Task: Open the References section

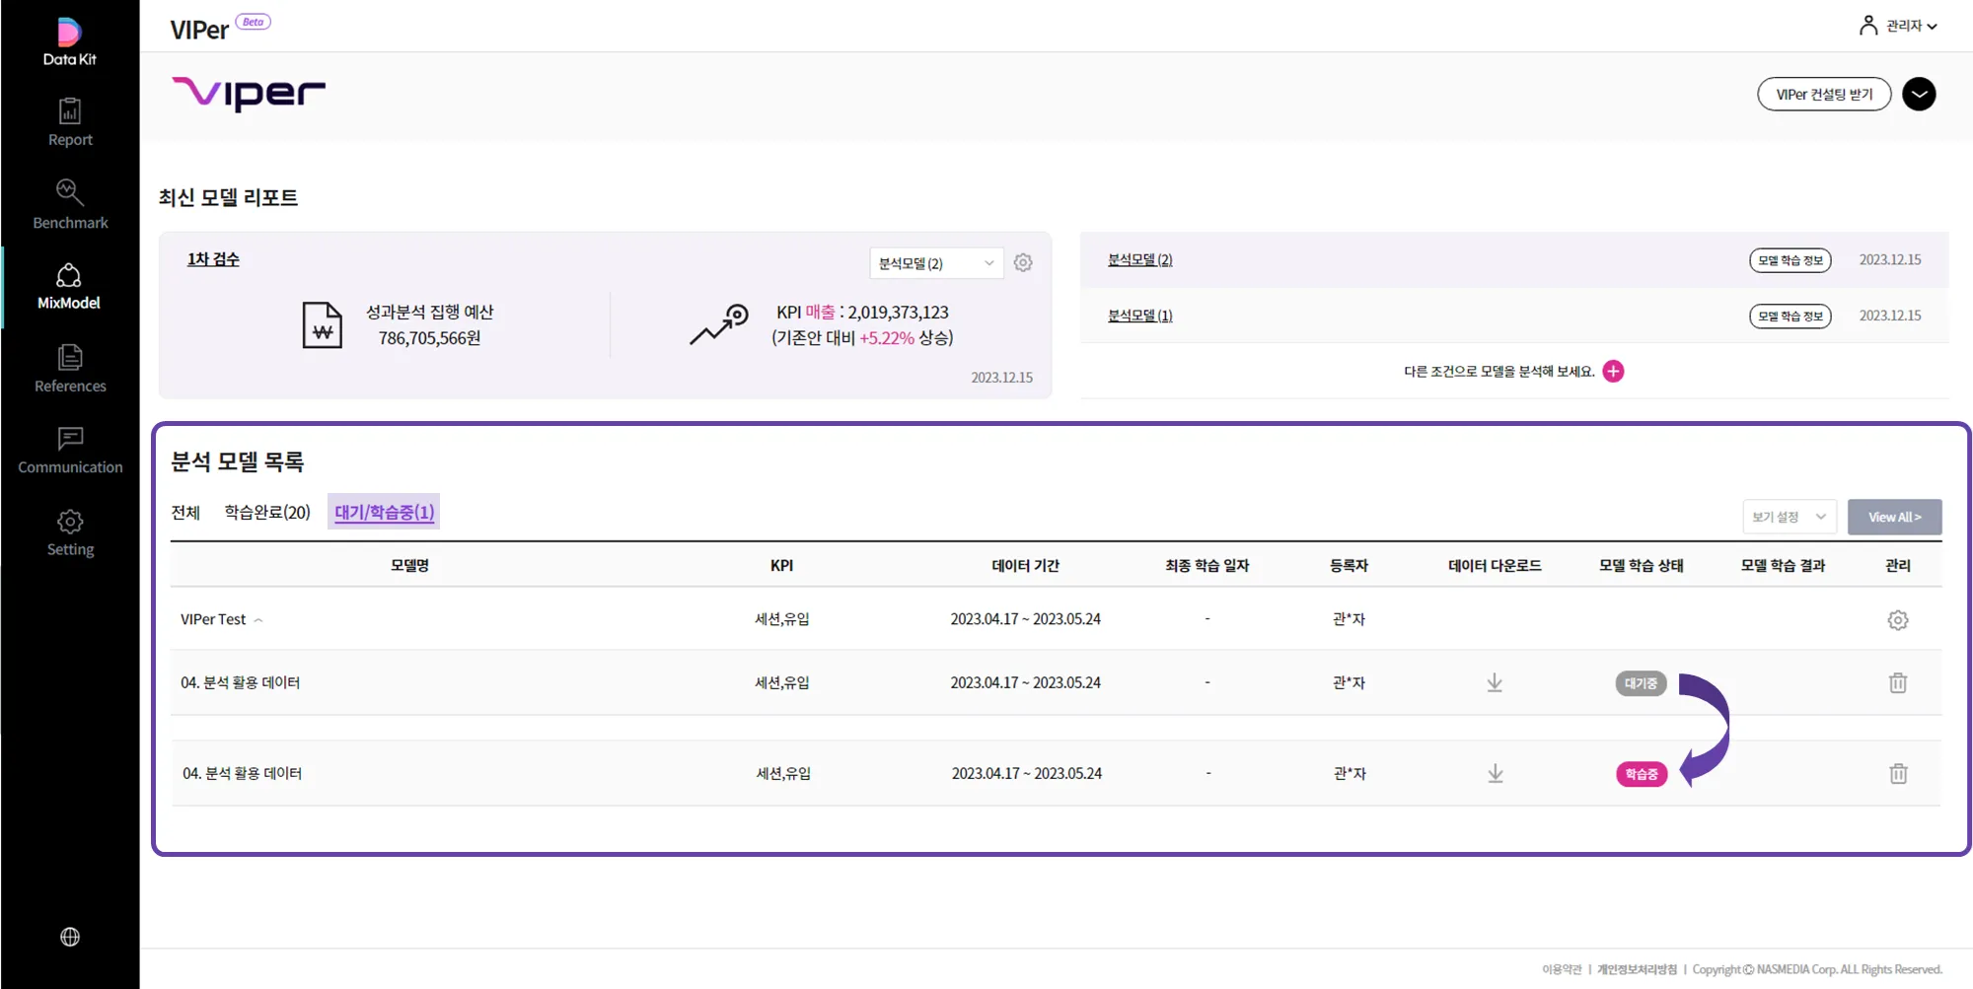Action: click(70, 369)
